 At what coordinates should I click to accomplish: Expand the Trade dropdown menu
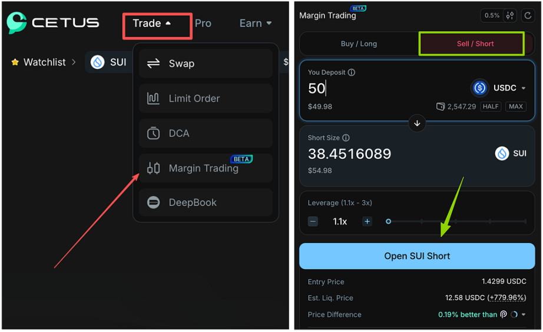click(152, 24)
